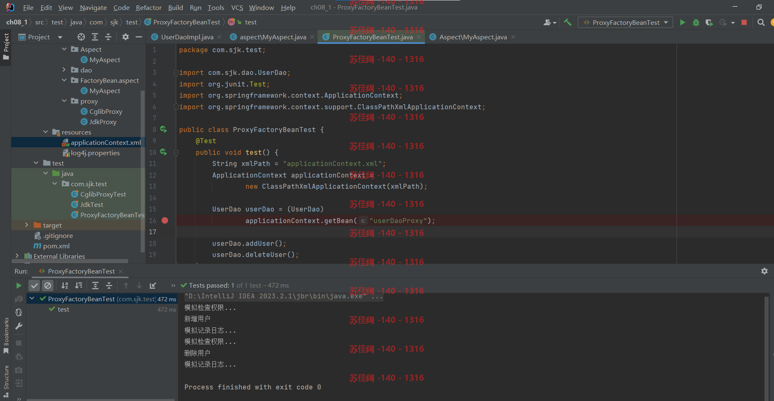Image resolution: width=774 pixels, height=401 pixels.
Task: Open the VCS menu
Action: (x=237, y=7)
